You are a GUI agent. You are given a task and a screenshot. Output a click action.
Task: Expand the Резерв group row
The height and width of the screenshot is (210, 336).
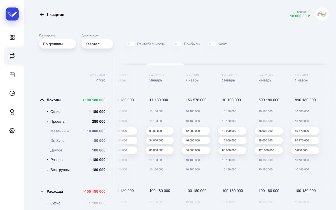pos(48,160)
